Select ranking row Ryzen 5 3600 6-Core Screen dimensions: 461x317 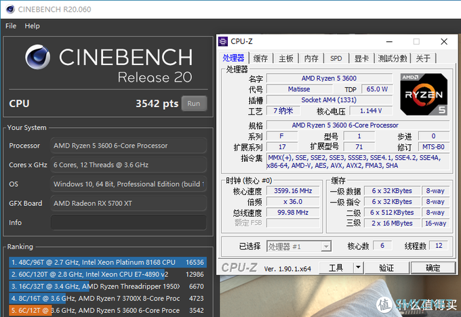(x=108, y=310)
